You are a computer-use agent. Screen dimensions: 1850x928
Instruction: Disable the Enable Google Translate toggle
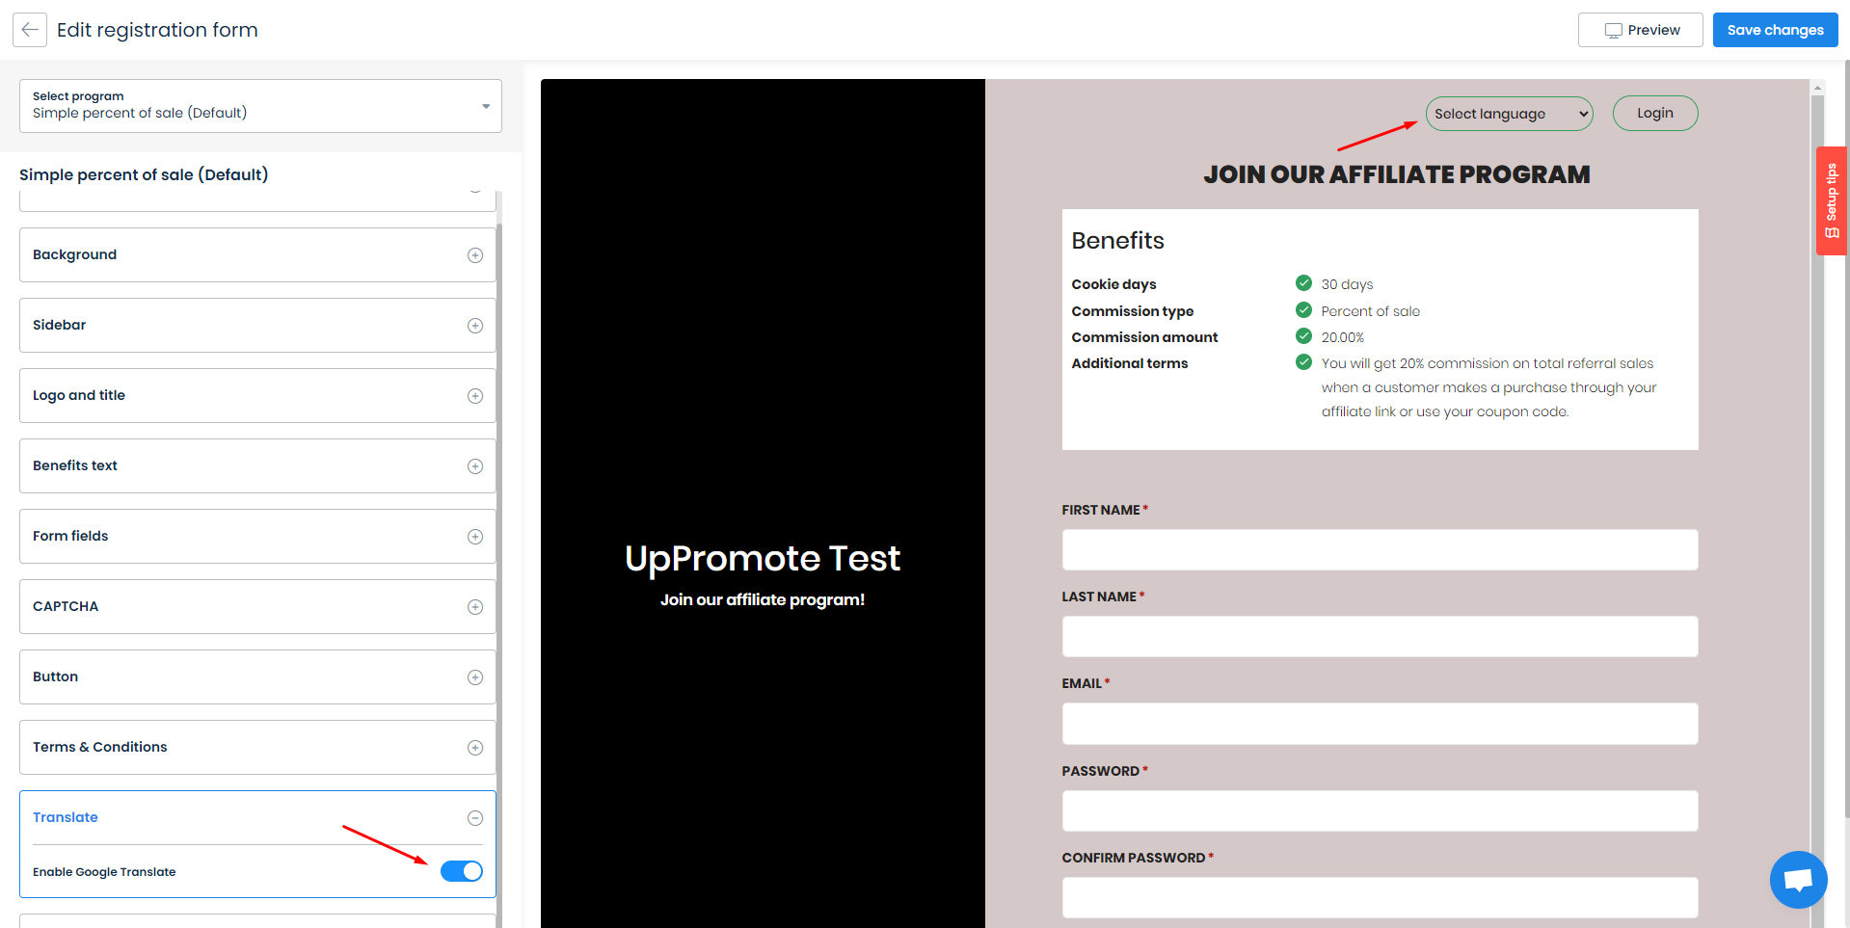click(x=461, y=871)
